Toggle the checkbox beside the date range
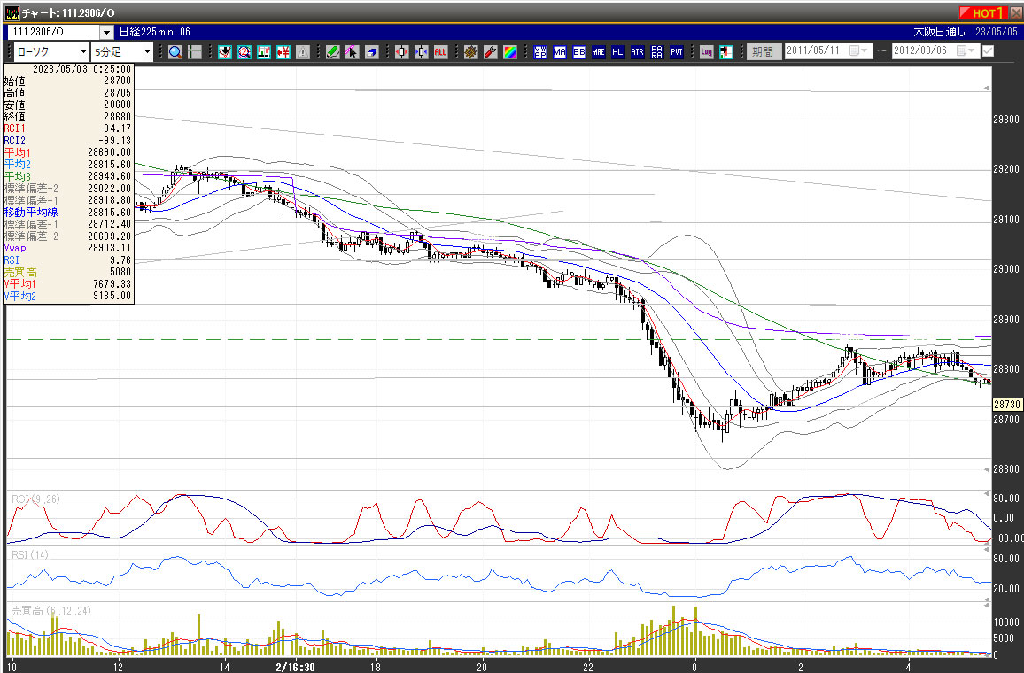Image resolution: width=1024 pixels, height=673 pixels. click(988, 50)
